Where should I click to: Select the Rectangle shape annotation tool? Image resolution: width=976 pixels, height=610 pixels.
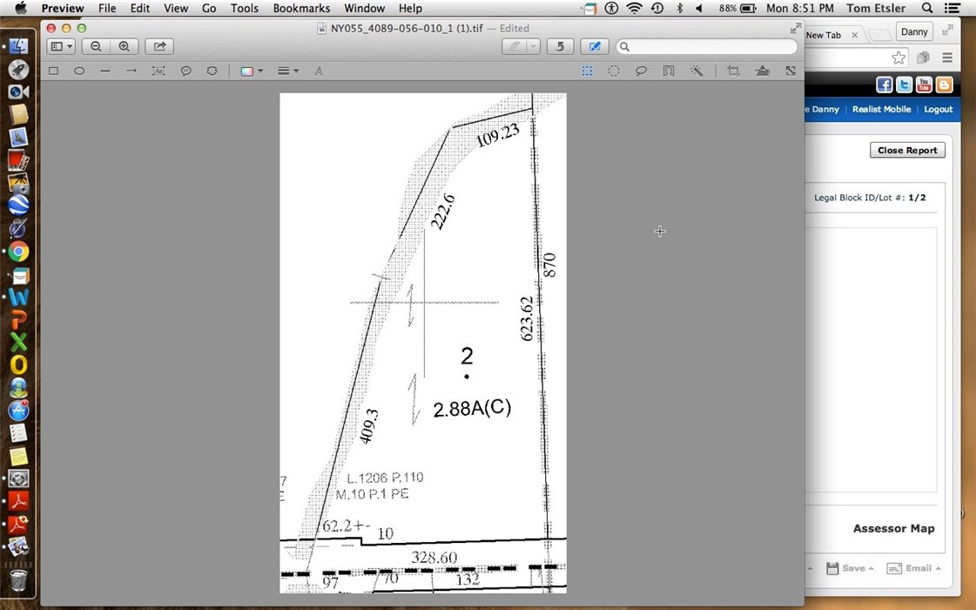pos(53,71)
